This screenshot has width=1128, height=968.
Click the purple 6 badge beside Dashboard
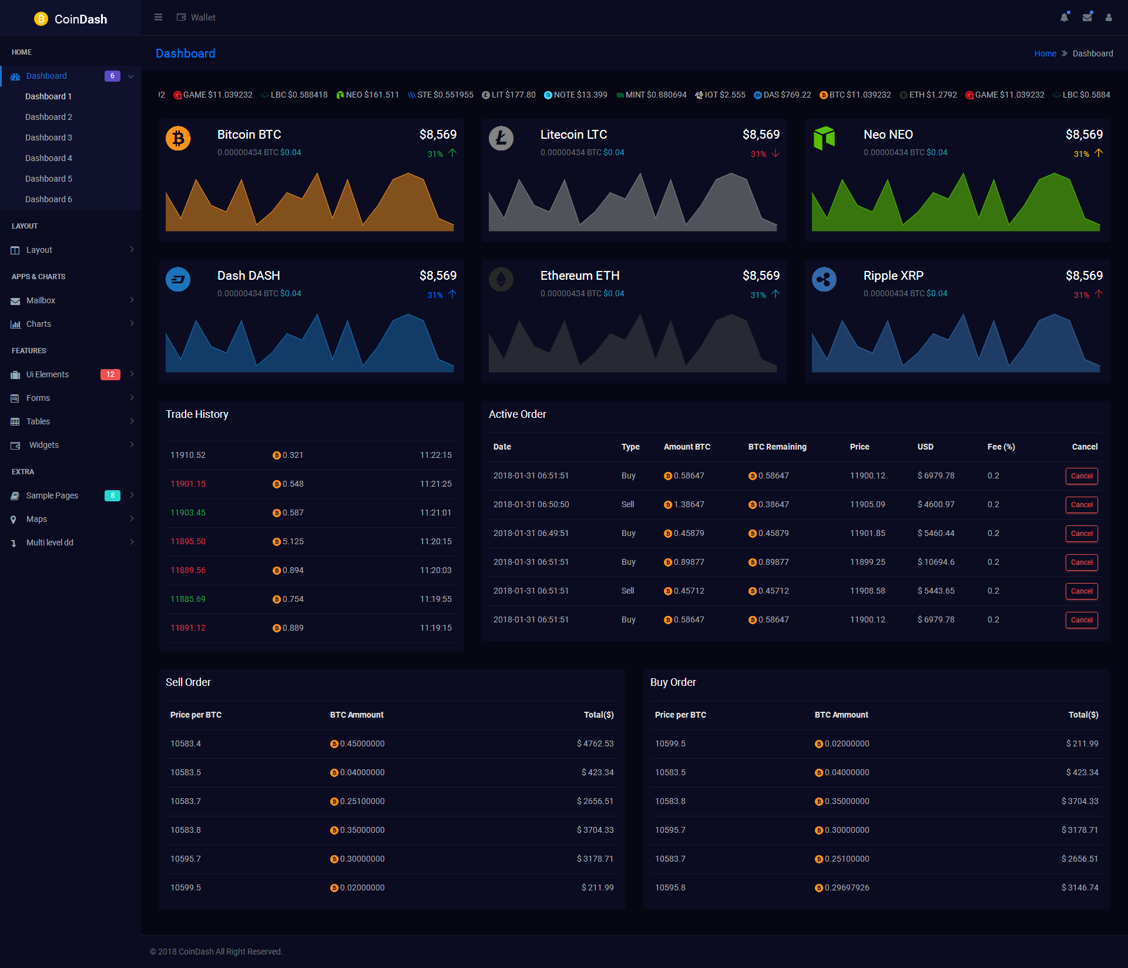point(112,76)
